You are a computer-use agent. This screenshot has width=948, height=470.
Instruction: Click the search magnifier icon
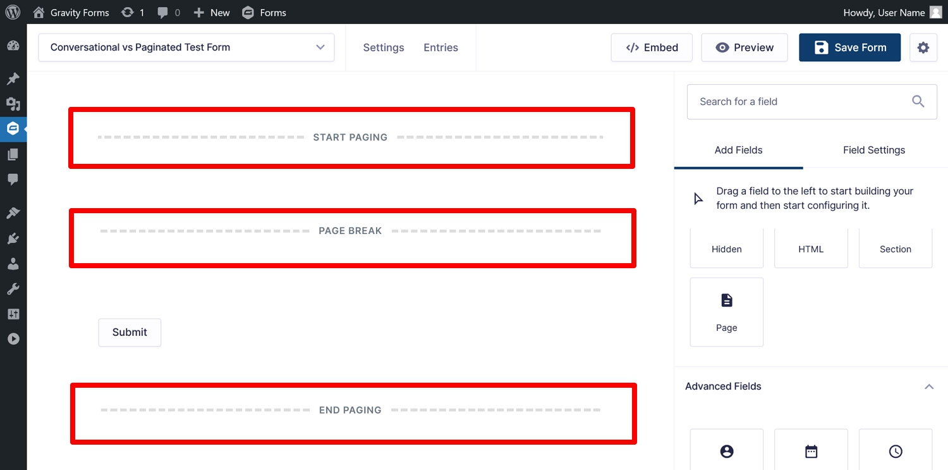pyautogui.click(x=918, y=101)
